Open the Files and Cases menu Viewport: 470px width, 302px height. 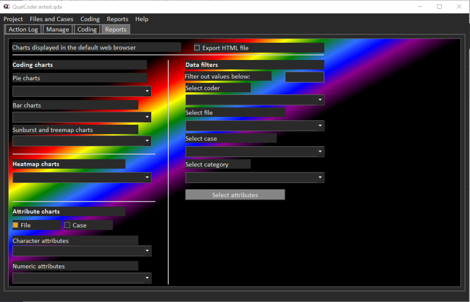tap(51, 19)
